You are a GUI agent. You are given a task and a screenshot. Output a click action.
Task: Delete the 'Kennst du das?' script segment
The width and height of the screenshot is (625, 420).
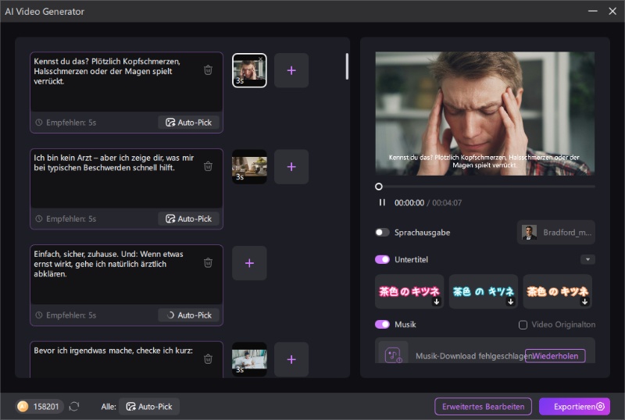click(208, 70)
